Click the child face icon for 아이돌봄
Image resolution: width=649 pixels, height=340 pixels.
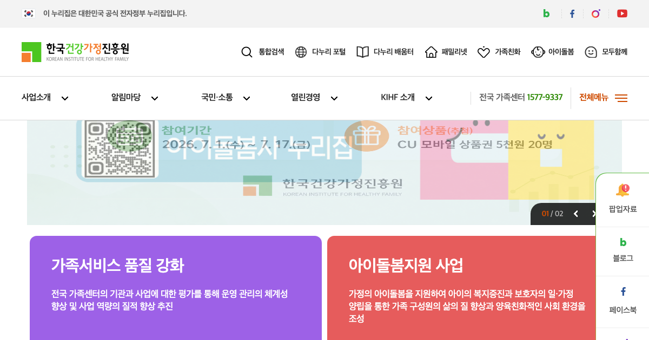(538, 52)
